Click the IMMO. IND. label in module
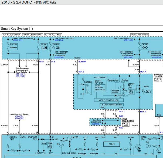This screenshot has width=163, height=158. point(144,138)
